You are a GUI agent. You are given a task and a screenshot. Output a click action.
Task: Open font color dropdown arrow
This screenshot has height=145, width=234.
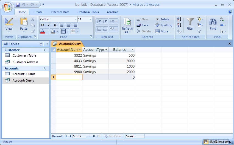[47, 31]
